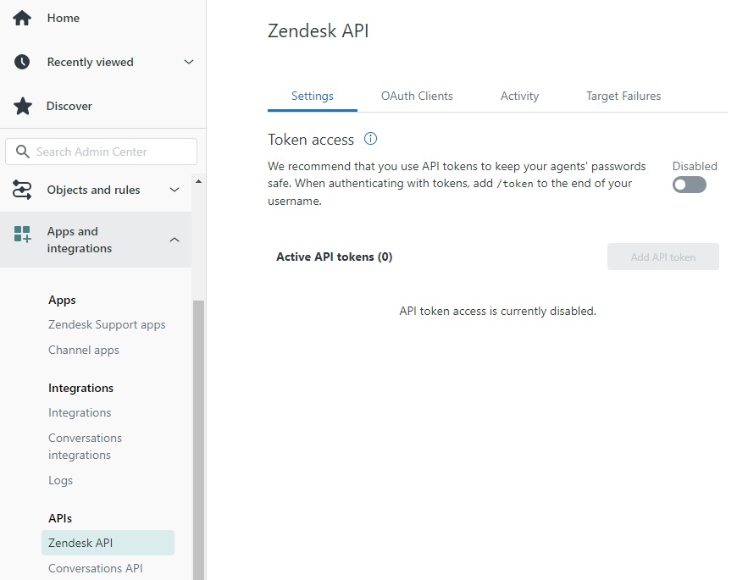Select the Target Failures tab
The width and height of the screenshot is (737, 580).
[x=623, y=97]
